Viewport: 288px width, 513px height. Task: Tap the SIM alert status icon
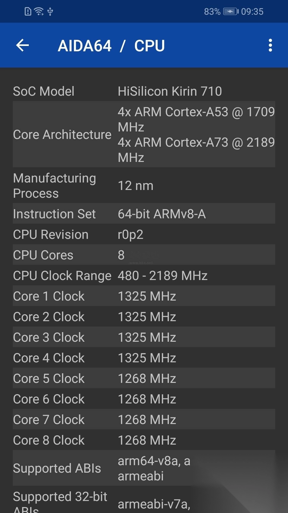tap(28, 11)
